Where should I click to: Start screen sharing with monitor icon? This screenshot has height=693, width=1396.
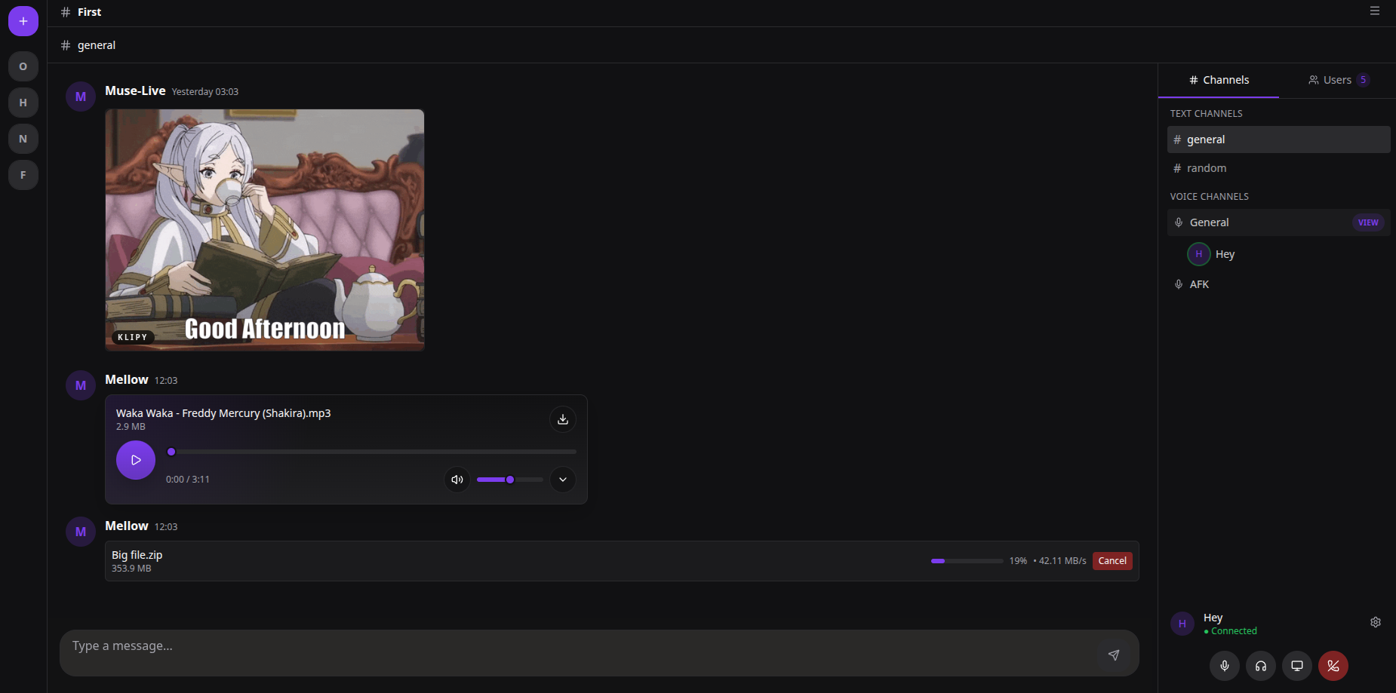(1296, 666)
